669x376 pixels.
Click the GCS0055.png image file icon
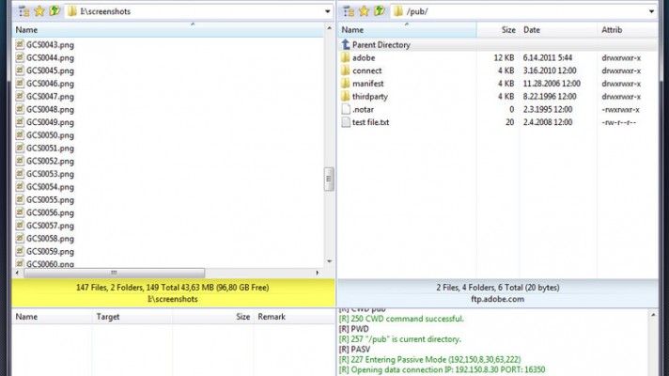pos(20,199)
